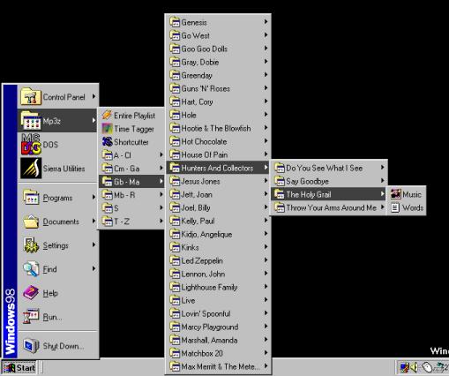
Task: Expand the Find submenu arrow
Action: click(x=94, y=268)
